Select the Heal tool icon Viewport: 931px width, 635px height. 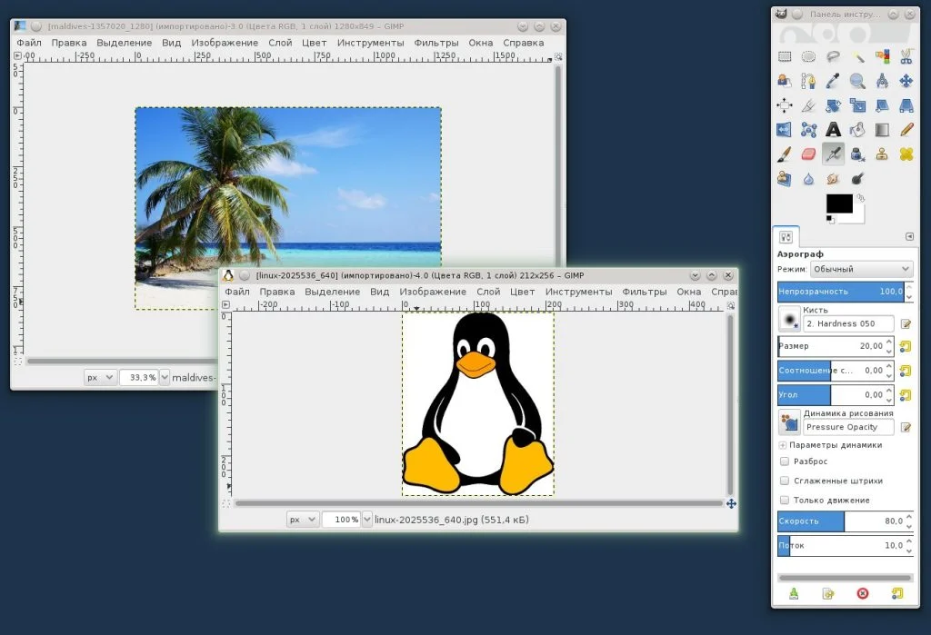pos(906,154)
